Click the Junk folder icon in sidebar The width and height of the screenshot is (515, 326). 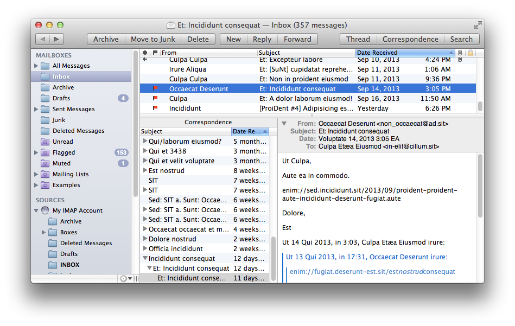click(44, 120)
